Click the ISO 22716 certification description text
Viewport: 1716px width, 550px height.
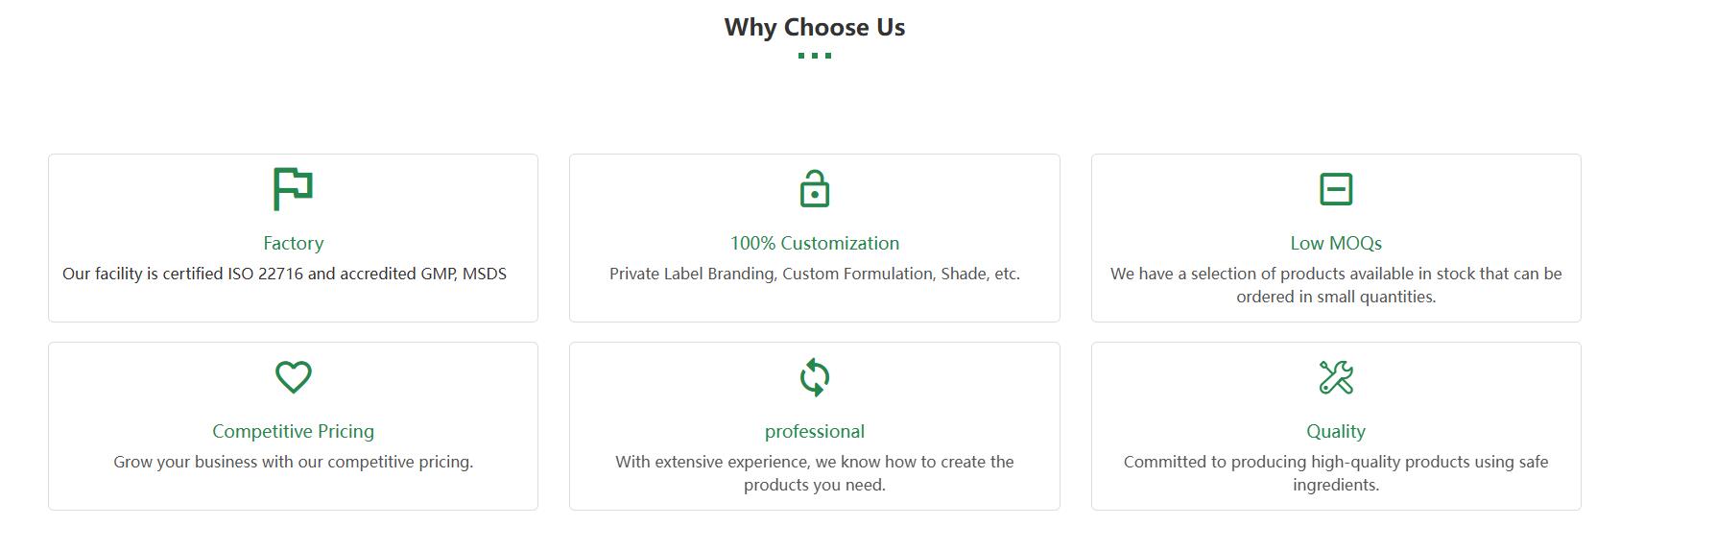point(284,274)
